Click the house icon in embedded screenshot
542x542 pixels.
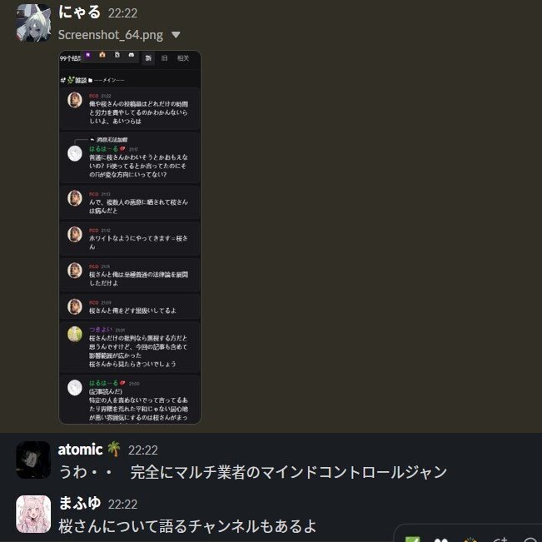coord(102,55)
